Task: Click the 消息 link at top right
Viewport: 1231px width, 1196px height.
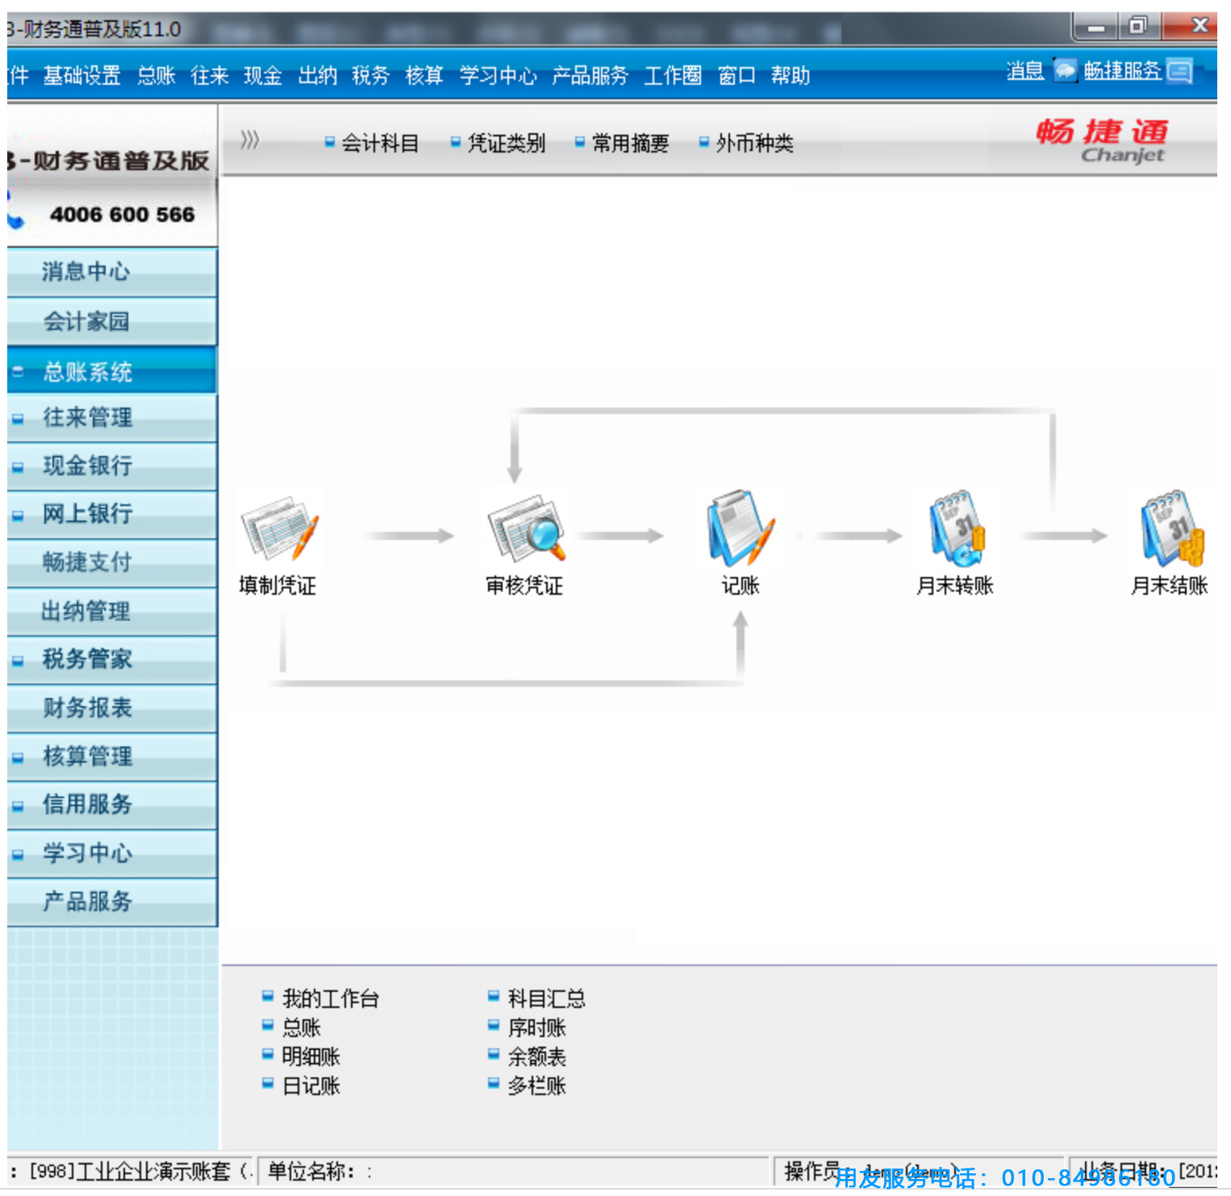Action: 1025,71
